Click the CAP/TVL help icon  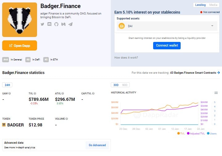tap(93, 93)
